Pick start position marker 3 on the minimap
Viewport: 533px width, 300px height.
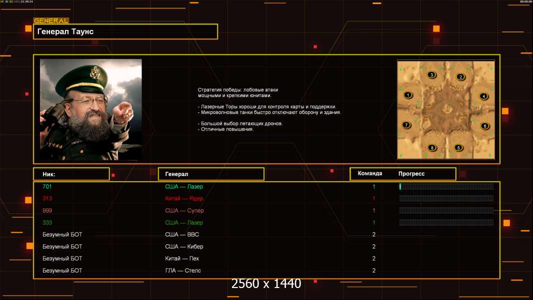(431, 75)
